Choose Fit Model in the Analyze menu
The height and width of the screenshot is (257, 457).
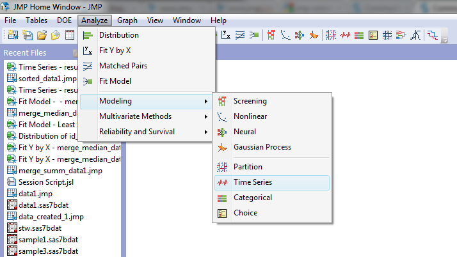[147, 81]
